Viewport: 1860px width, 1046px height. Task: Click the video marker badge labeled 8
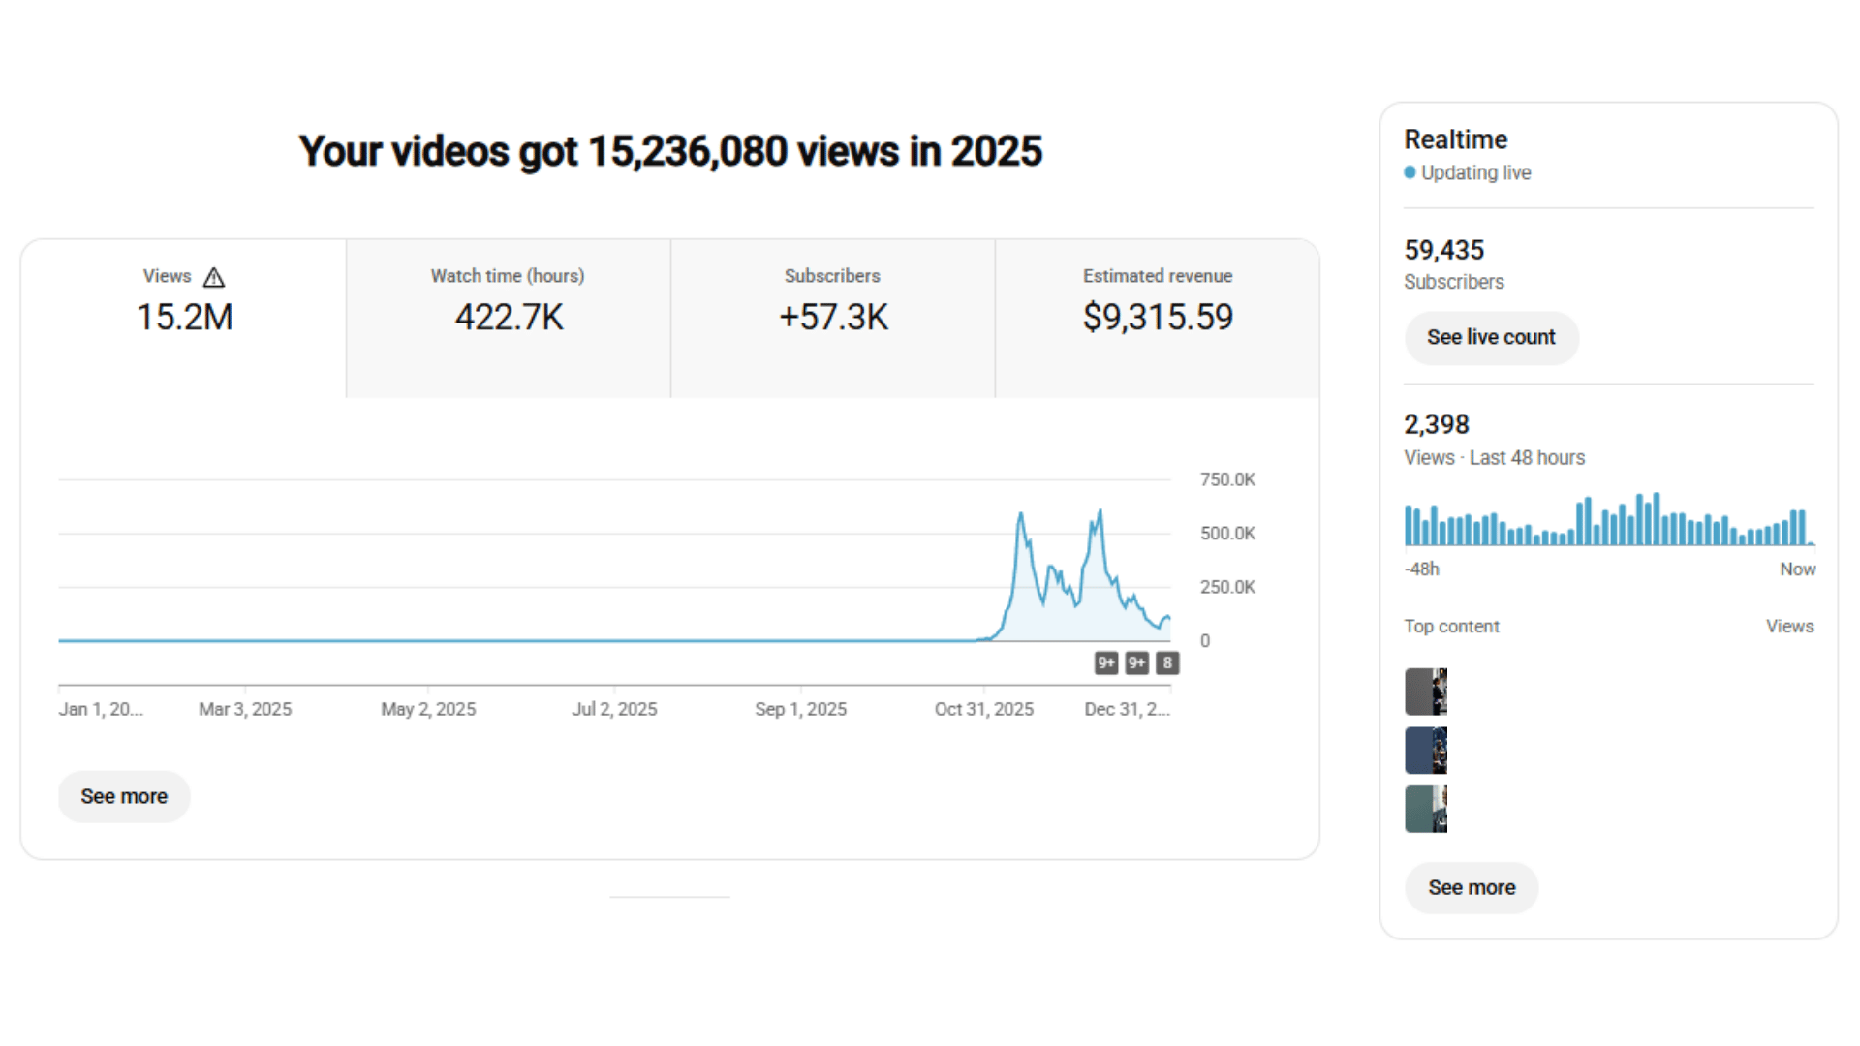tap(1167, 663)
